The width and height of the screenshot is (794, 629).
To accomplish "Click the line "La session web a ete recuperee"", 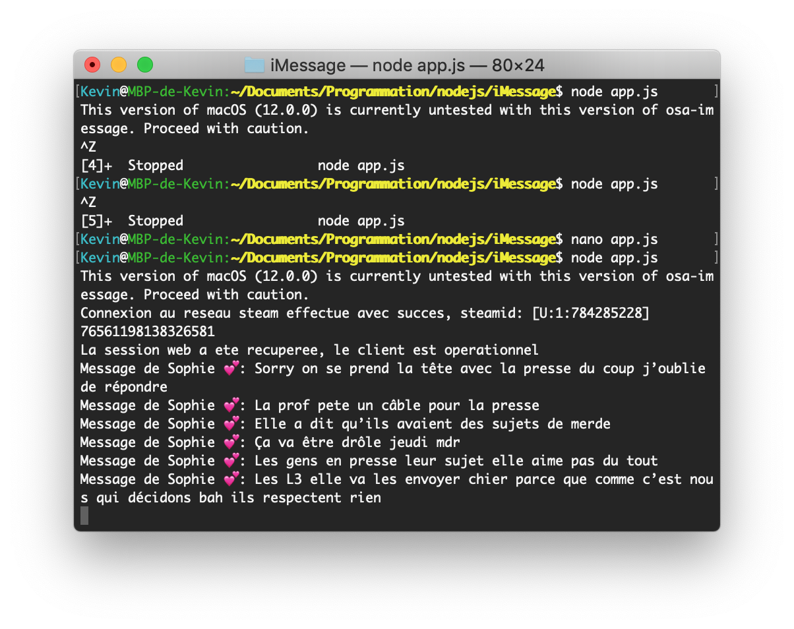I will click(309, 350).
